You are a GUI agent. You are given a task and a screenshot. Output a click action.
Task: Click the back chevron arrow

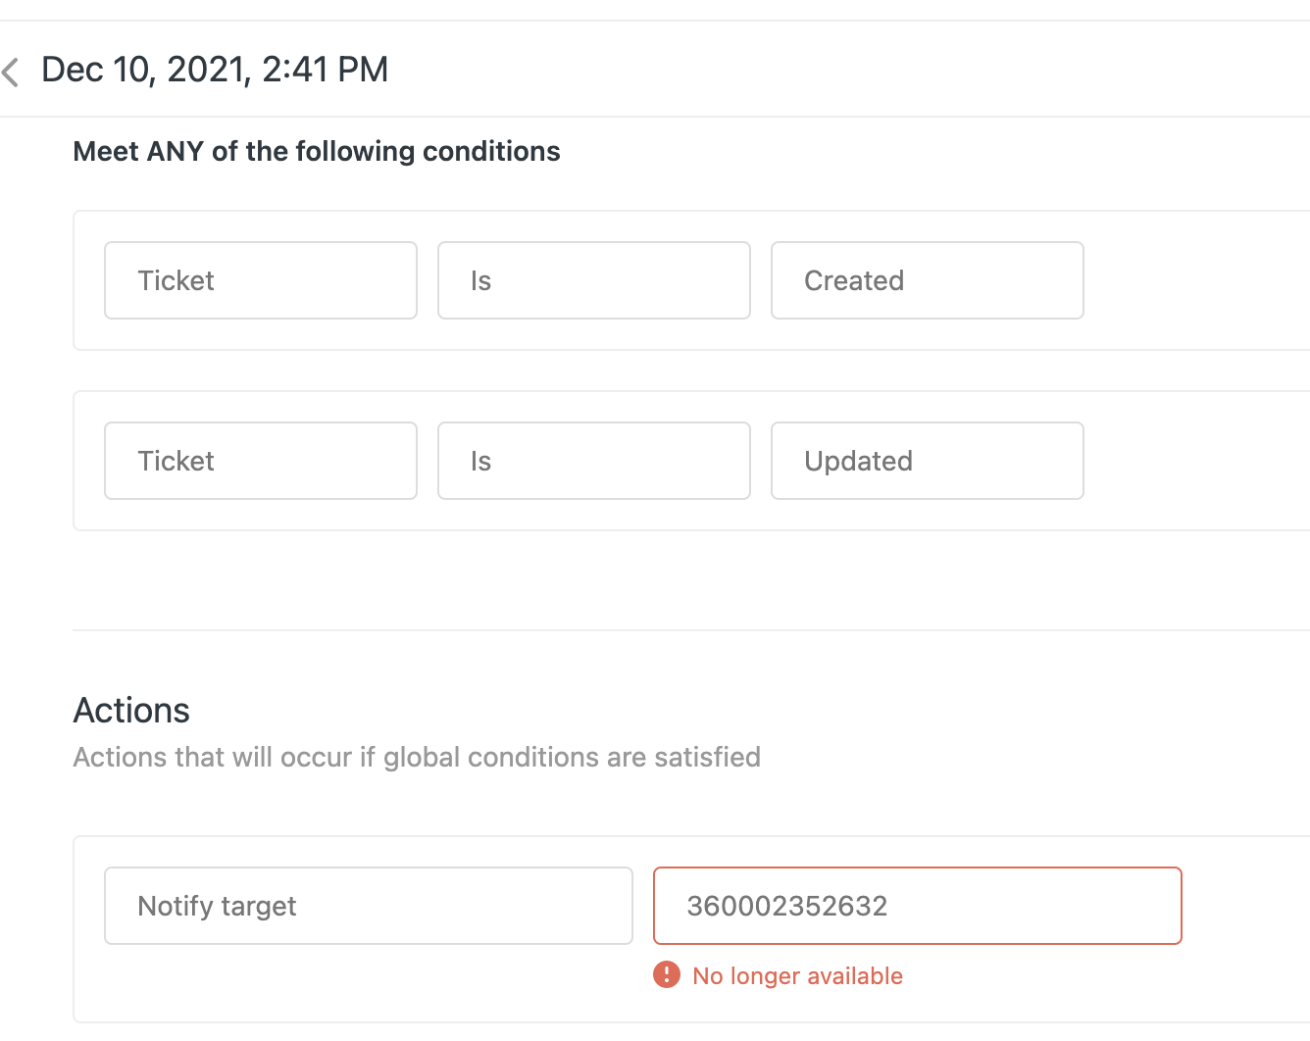tap(11, 72)
